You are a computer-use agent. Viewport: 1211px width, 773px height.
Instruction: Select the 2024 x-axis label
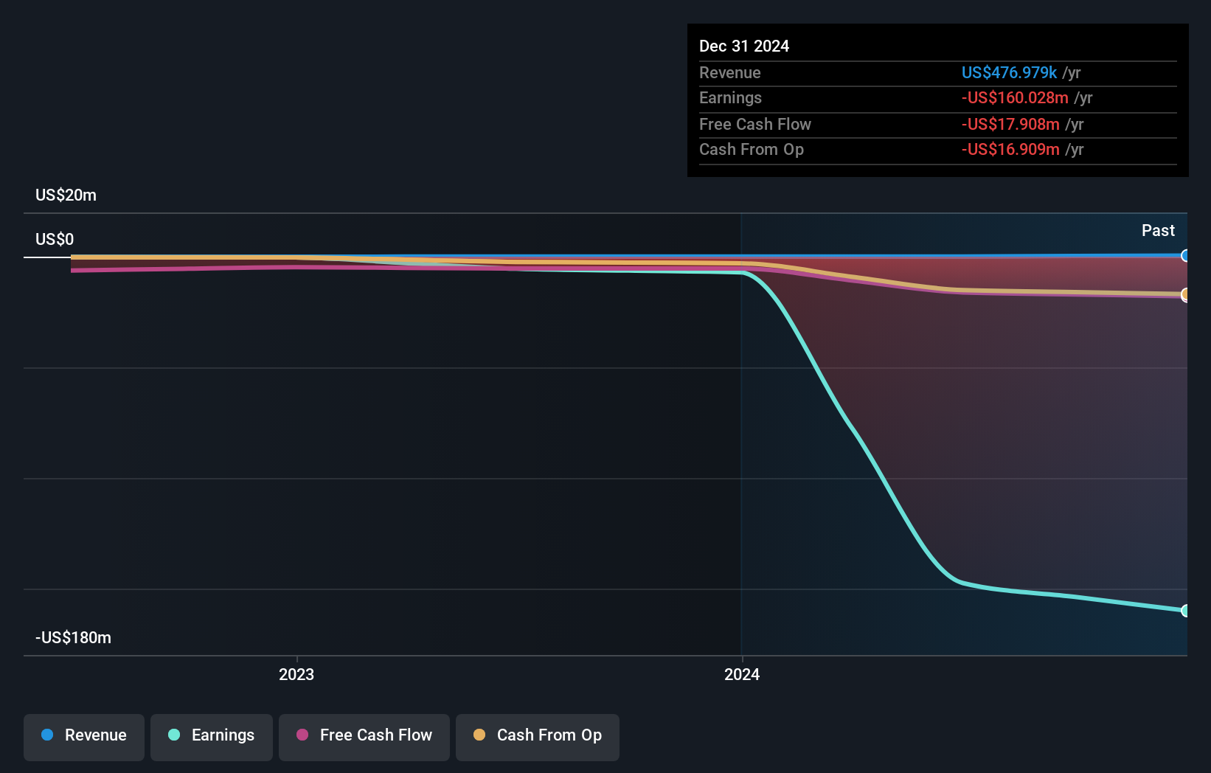[742, 674]
